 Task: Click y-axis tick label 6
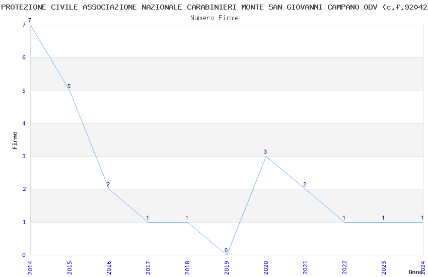coord(24,57)
